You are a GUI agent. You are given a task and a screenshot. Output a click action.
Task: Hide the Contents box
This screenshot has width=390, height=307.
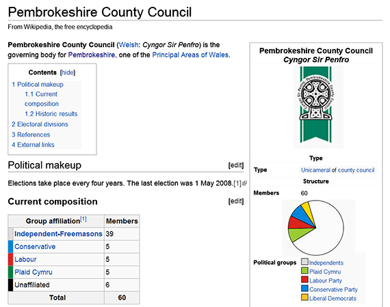tap(68, 72)
